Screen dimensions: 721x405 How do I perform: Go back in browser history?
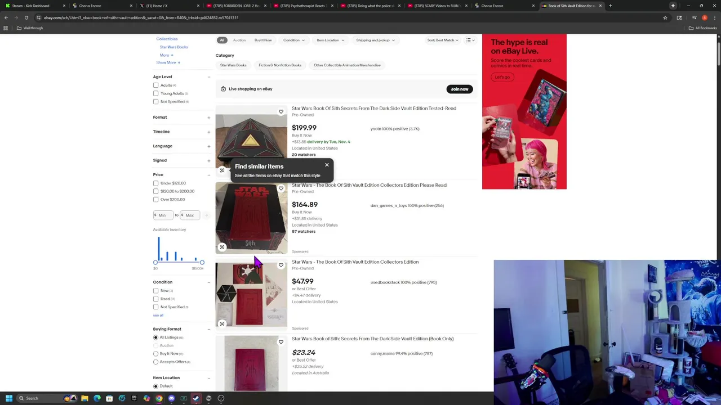point(6,17)
